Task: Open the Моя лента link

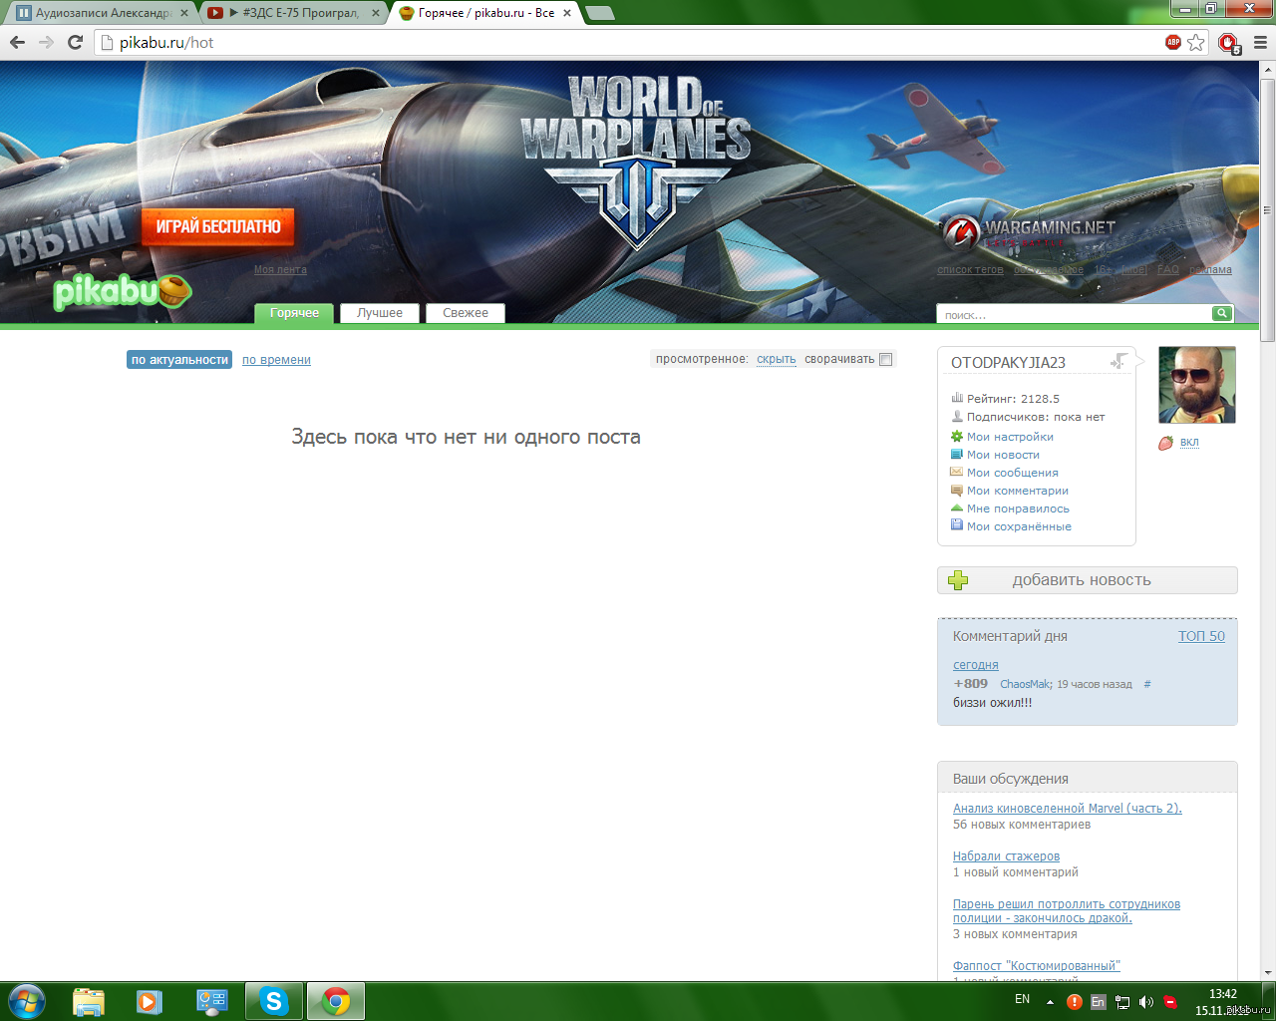Action: pyautogui.click(x=280, y=270)
